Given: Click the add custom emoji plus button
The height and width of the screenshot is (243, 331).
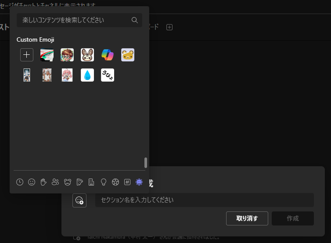Looking at the screenshot, I should tap(27, 55).
